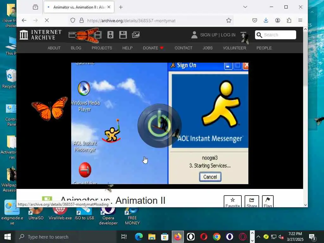Open the FREE MONEY desktop shortcut
The image size is (324, 243).
point(132,216)
